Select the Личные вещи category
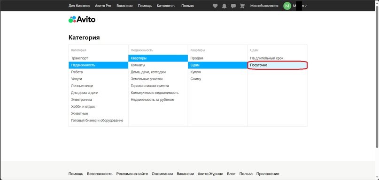Screen dimensions: 379x180 click(x=98, y=86)
